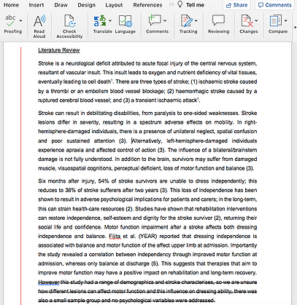Screen dimensions: 297x305
Task: Click the Changes icon
Action: pos(247,20)
